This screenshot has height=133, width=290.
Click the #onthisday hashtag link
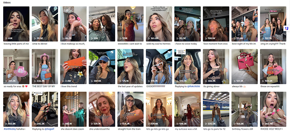pos(9,129)
